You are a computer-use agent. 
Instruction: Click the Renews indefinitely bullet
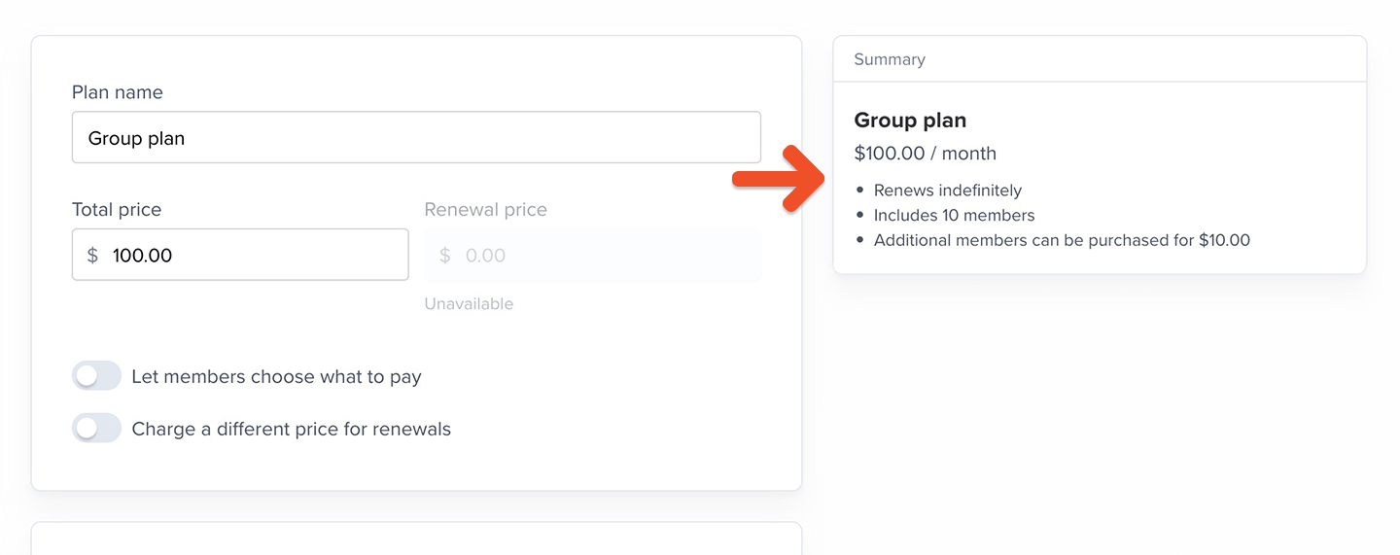947,191
